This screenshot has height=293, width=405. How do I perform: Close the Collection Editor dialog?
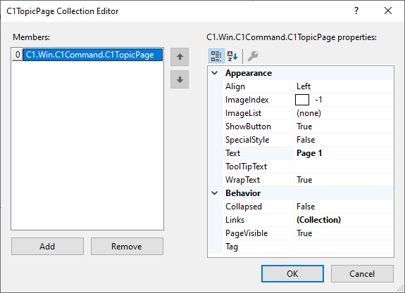[388, 11]
